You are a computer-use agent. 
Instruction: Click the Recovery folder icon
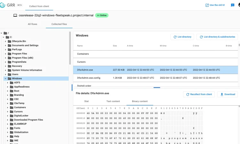click(10, 66)
